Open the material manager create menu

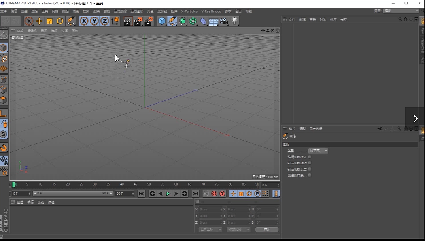pos(20,202)
